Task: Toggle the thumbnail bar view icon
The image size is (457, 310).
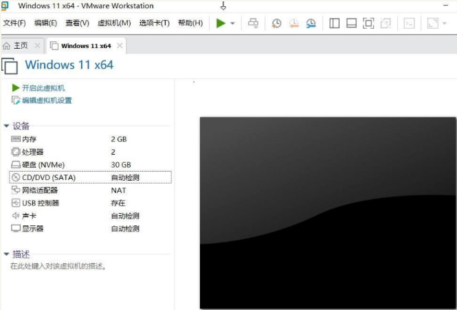Action: [x=351, y=23]
